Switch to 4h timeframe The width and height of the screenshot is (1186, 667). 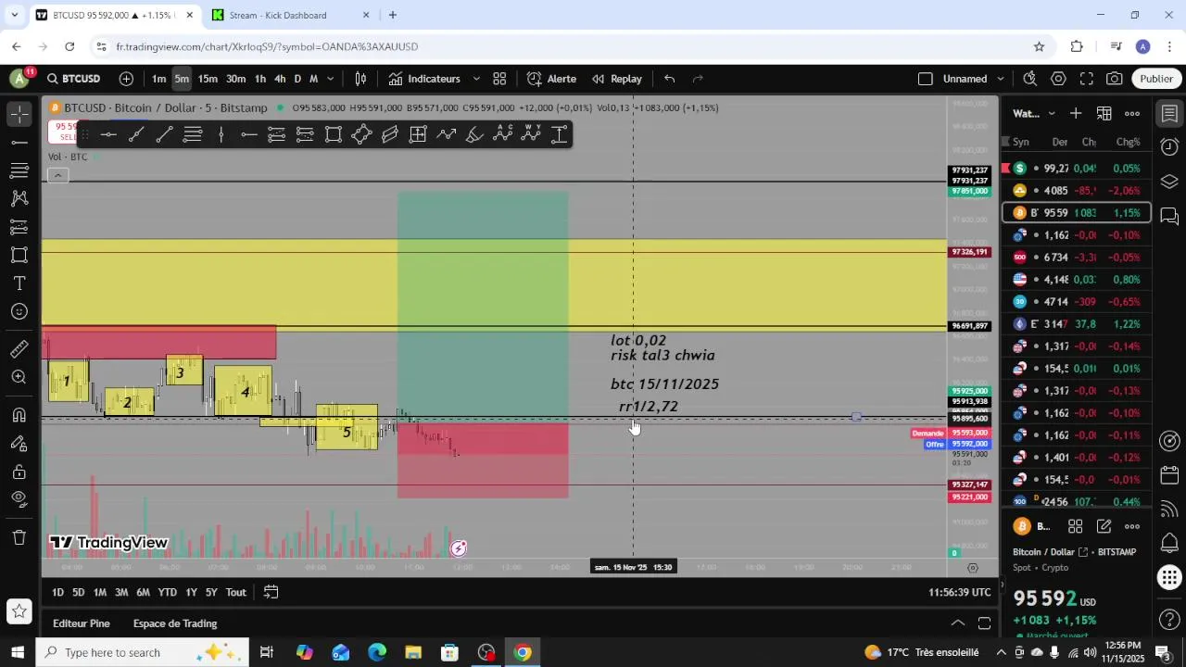pyautogui.click(x=280, y=79)
